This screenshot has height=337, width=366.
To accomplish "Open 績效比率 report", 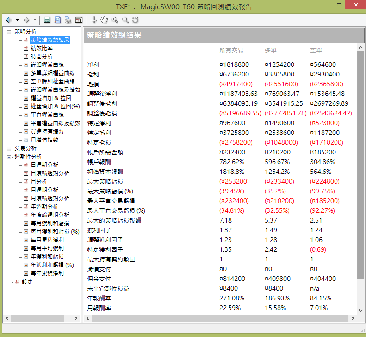I will pos(42,48).
